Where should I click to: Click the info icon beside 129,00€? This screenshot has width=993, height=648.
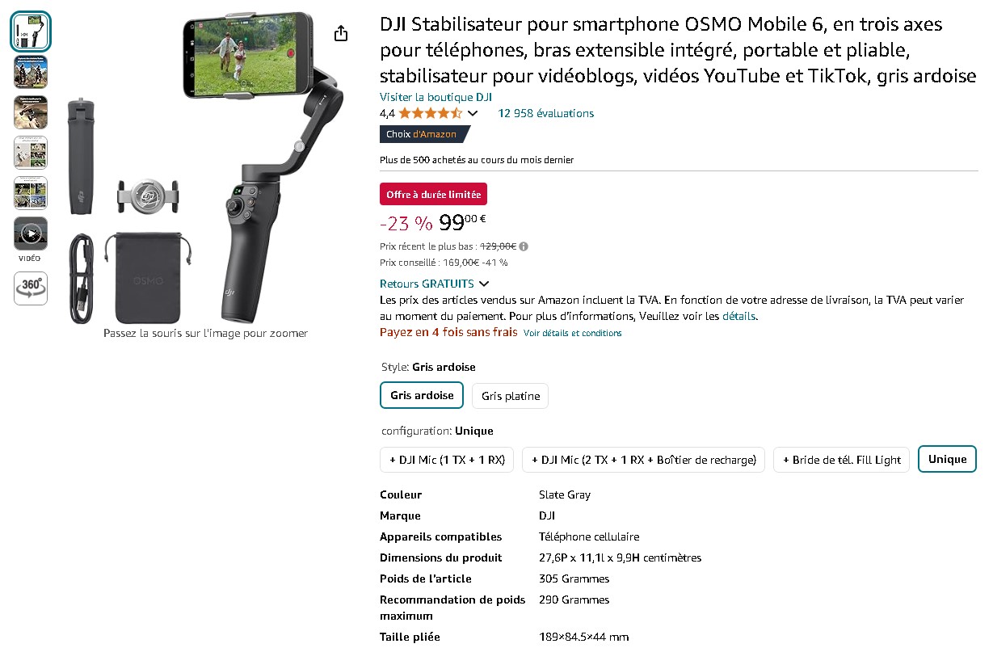[x=524, y=246]
